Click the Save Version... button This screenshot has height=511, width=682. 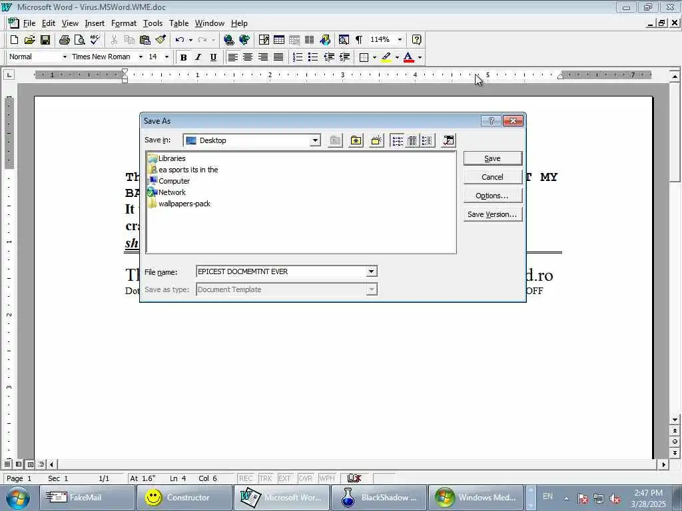point(493,214)
